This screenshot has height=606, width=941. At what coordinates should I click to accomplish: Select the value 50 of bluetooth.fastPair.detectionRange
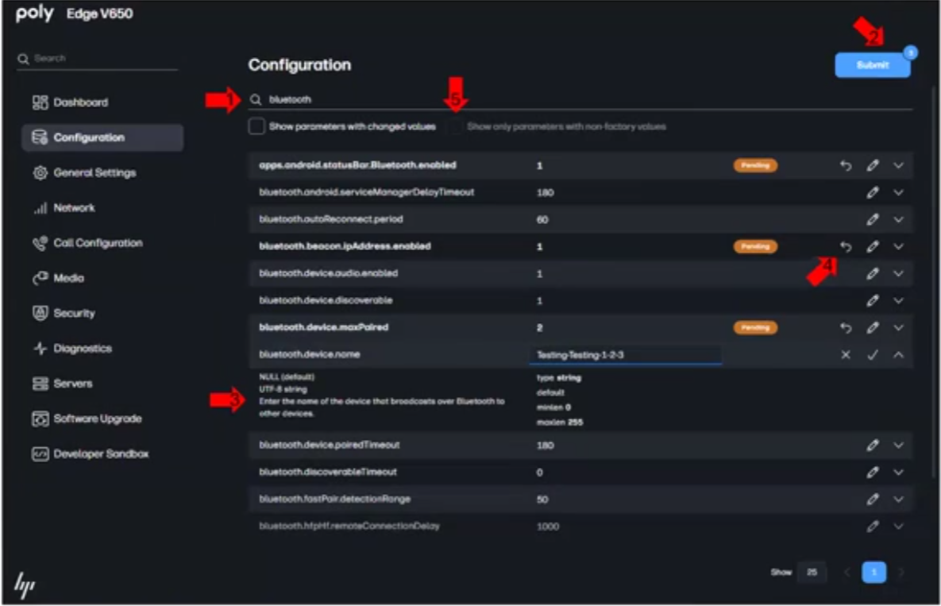coord(542,500)
